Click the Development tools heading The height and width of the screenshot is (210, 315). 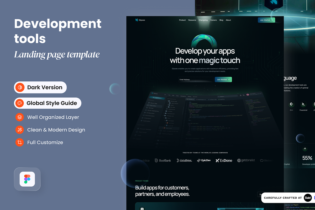tap(58, 31)
